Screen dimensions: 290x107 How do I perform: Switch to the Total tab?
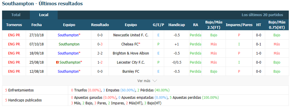click(x=16, y=15)
